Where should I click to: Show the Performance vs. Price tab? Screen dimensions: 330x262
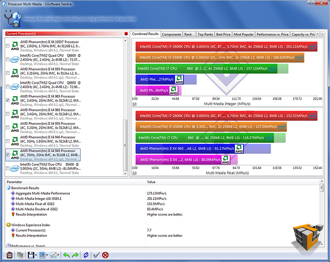click(273, 34)
